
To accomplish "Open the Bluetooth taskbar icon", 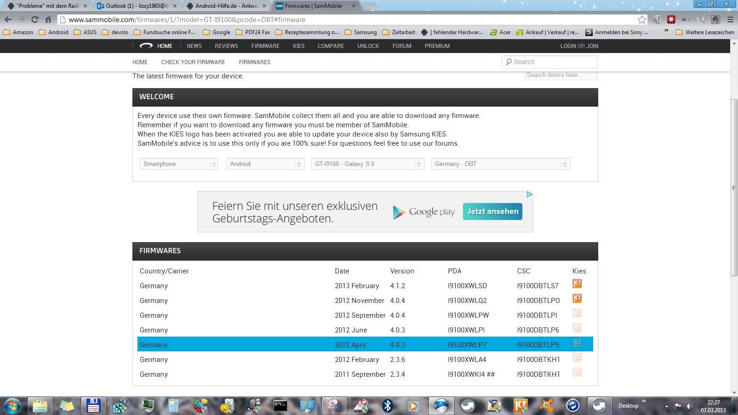I will (387, 406).
